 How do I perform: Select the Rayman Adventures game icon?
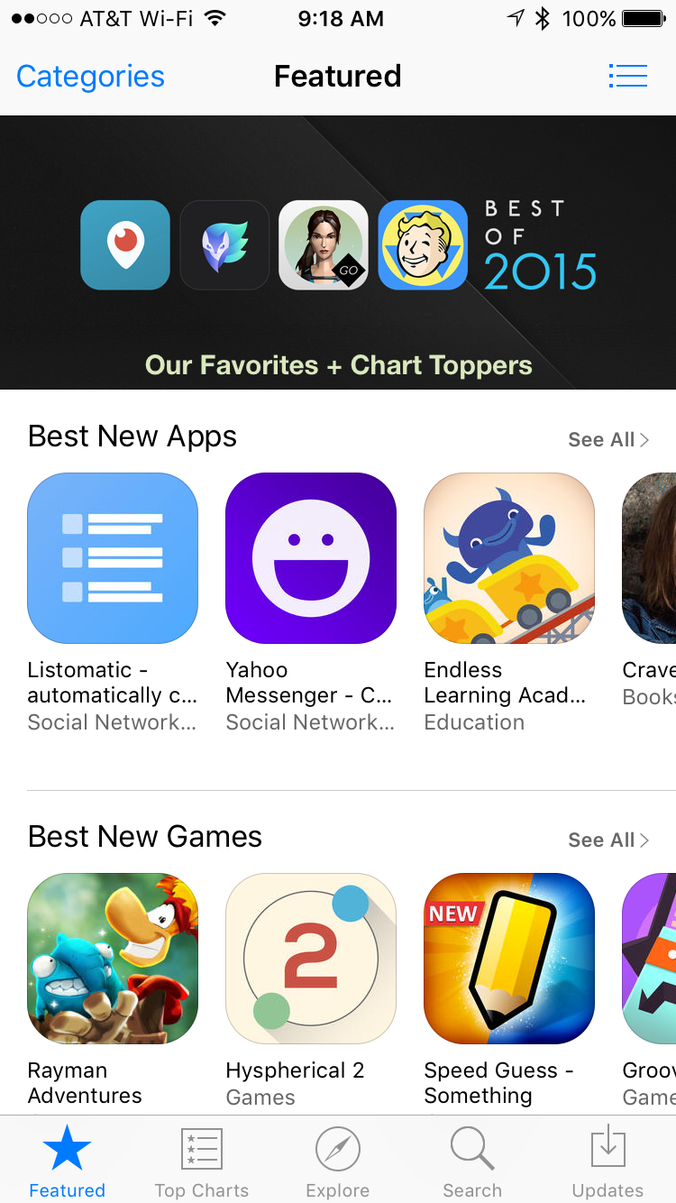click(113, 959)
